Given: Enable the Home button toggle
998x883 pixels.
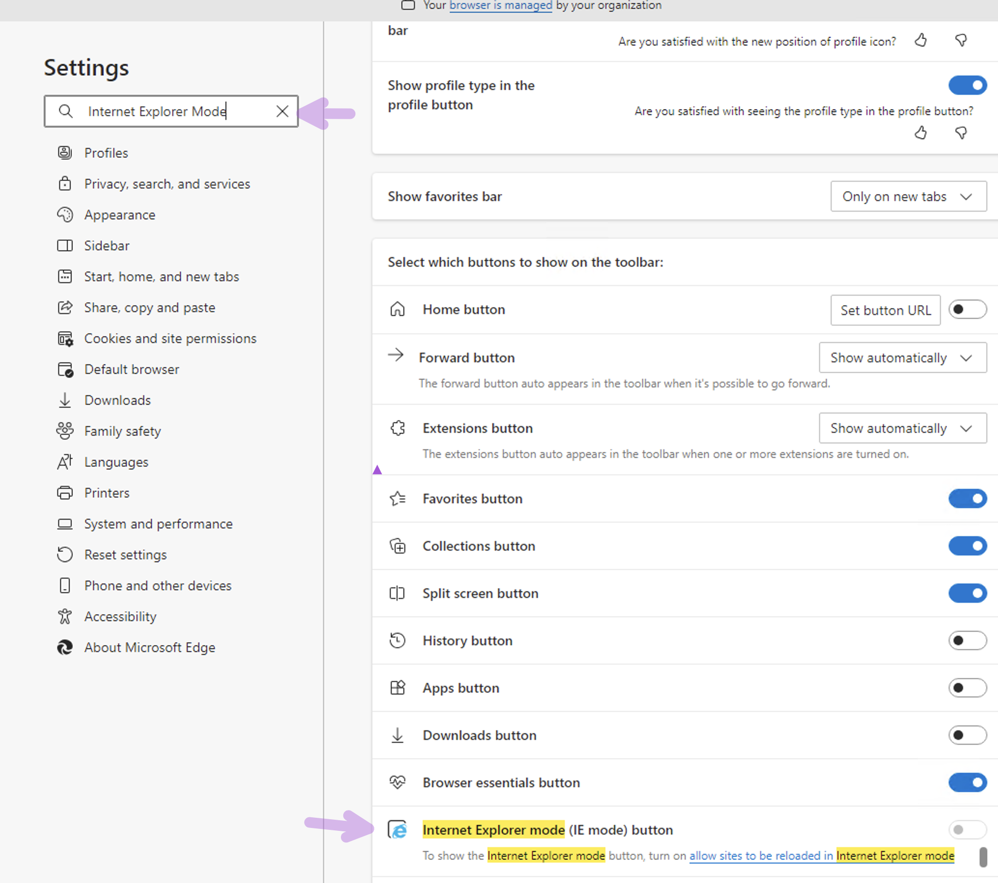Looking at the screenshot, I should point(968,309).
